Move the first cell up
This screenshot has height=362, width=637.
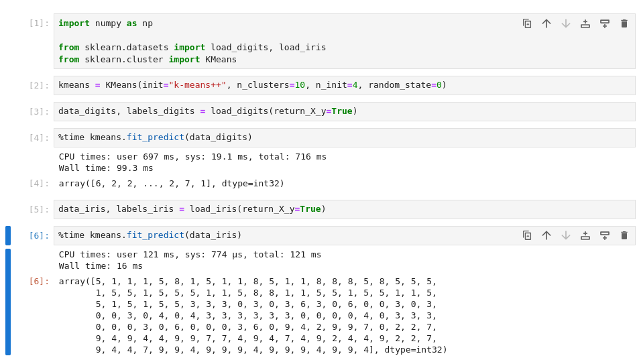coord(546,23)
